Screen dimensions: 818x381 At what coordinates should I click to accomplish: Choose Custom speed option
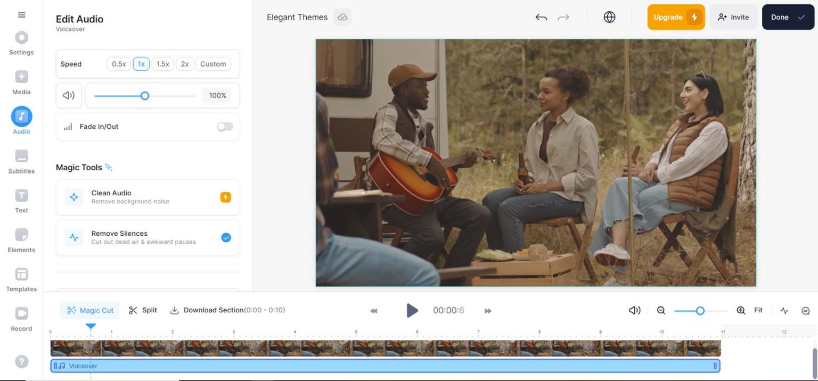(x=213, y=64)
